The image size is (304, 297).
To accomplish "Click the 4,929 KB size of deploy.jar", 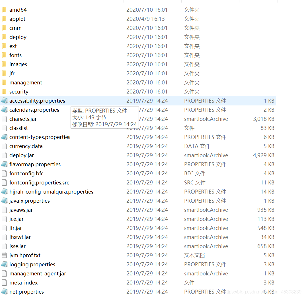I will coord(264,155).
